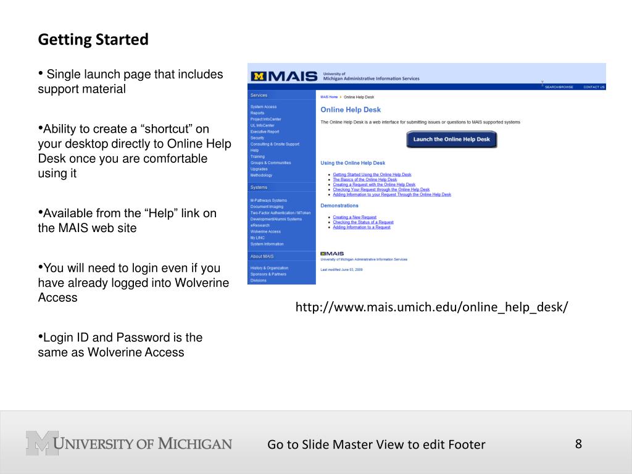Open My LINC sidebar link
Viewport: 632px width, 474px height.
[257, 238]
